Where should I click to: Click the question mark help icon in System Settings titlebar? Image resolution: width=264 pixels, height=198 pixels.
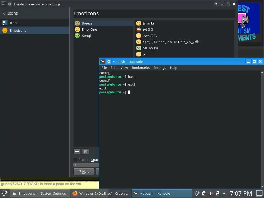tap(216, 4)
